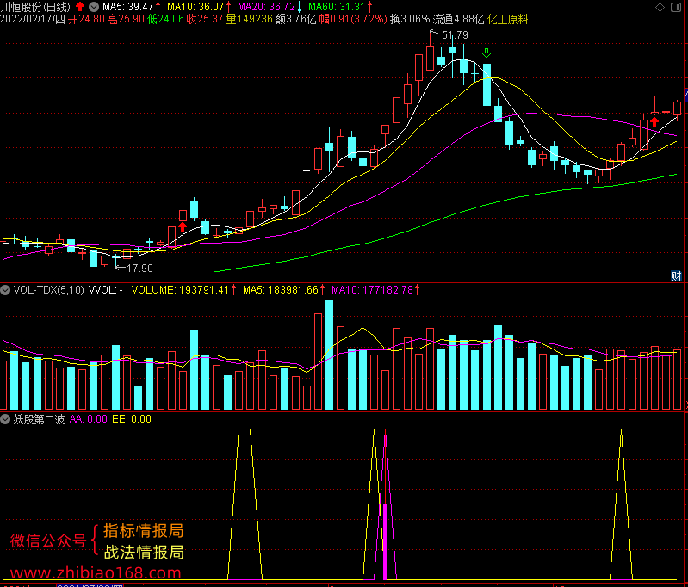Viewport: 688px width, 587px height.
Task: Select the stock title 川恒股份(日线)
Action: point(35,7)
